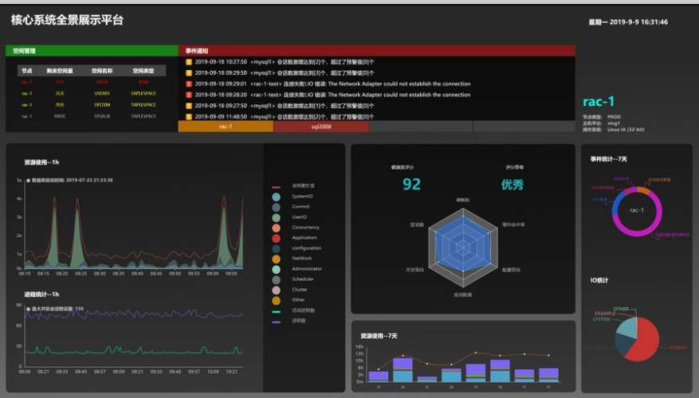Click the rac-1 donut chart center
This screenshot has width=699, height=398.
pos(635,210)
